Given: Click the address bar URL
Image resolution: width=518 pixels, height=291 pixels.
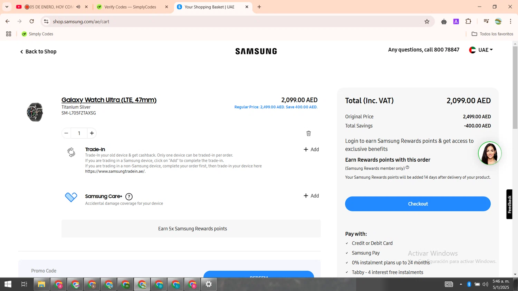Looking at the screenshot, I should [81, 21].
